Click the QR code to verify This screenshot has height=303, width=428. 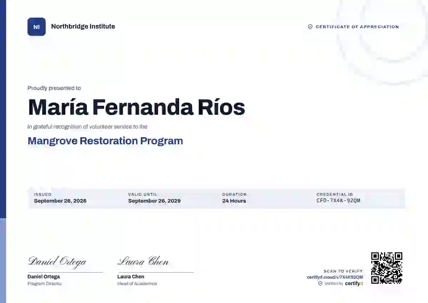coord(387,268)
